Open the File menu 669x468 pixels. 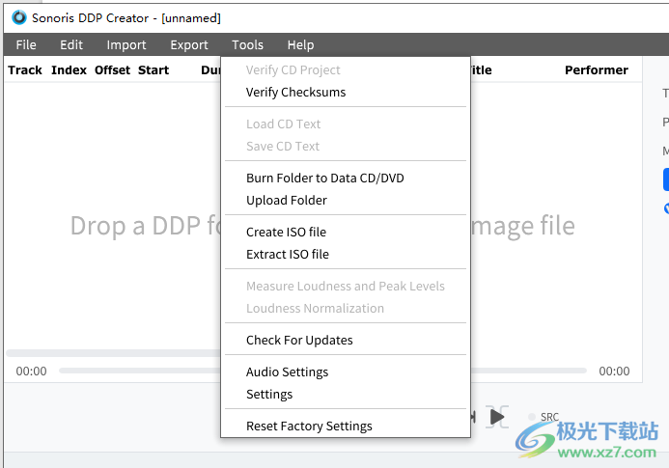click(x=26, y=44)
